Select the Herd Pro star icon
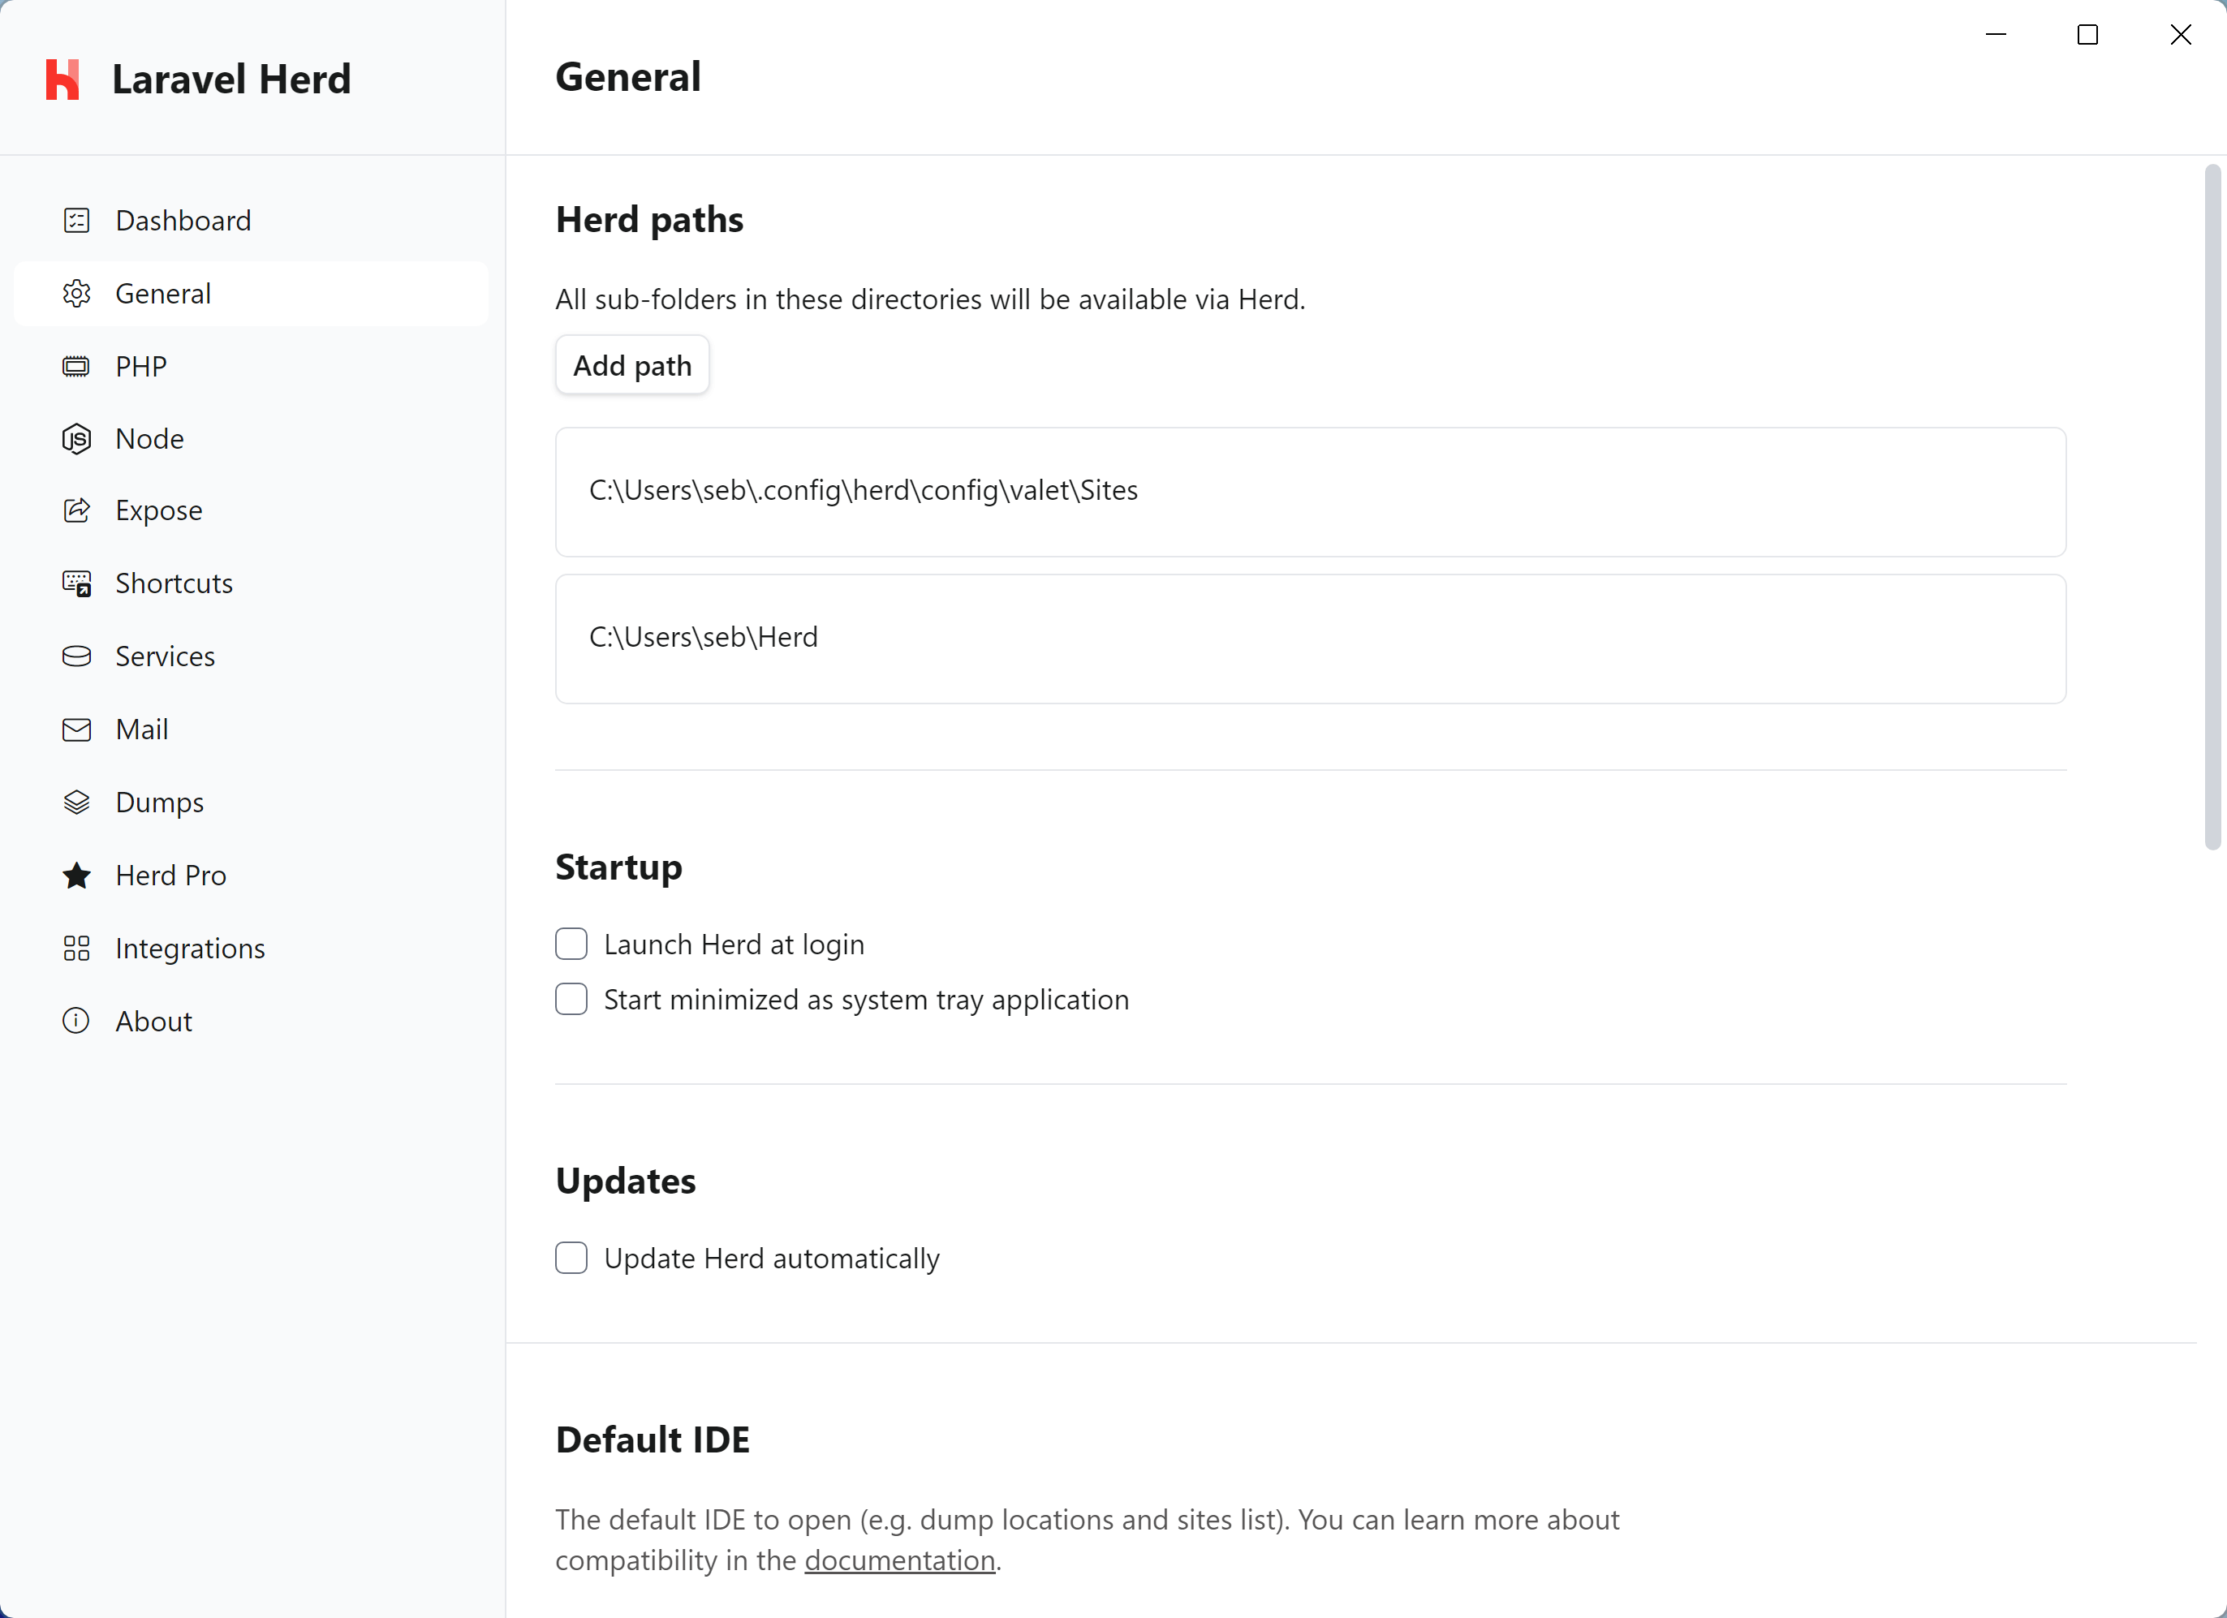 [75, 875]
